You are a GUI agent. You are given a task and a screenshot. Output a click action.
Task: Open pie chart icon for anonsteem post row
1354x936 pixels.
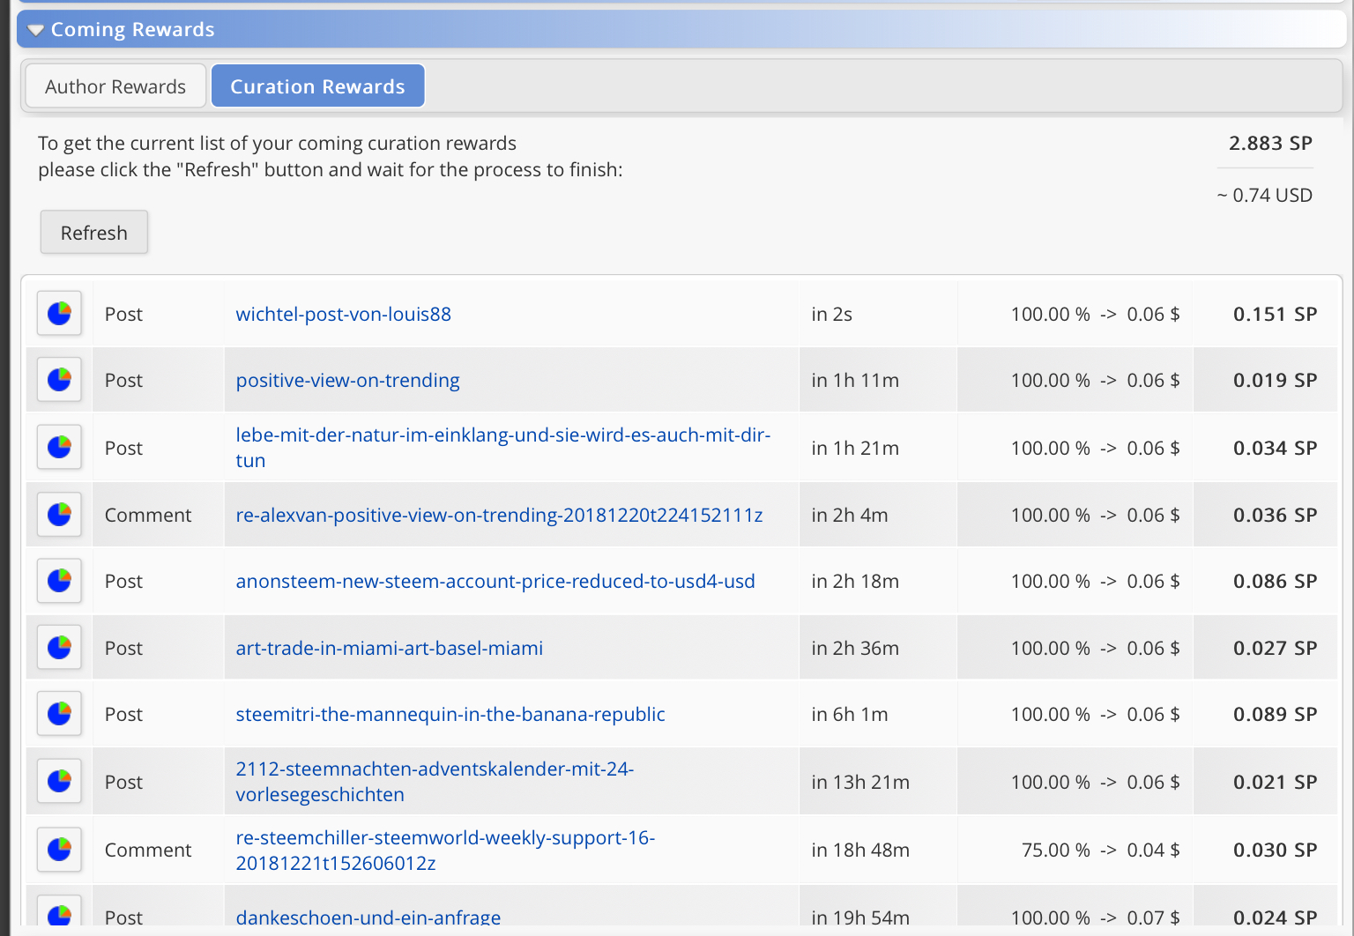pyautogui.click(x=59, y=580)
